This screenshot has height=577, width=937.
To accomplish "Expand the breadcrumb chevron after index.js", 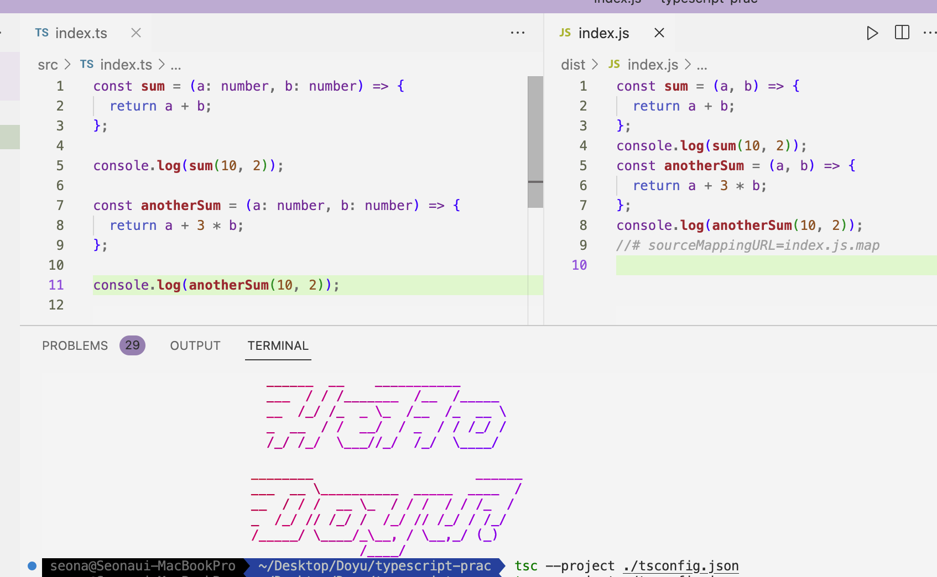I will click(688, 65).
